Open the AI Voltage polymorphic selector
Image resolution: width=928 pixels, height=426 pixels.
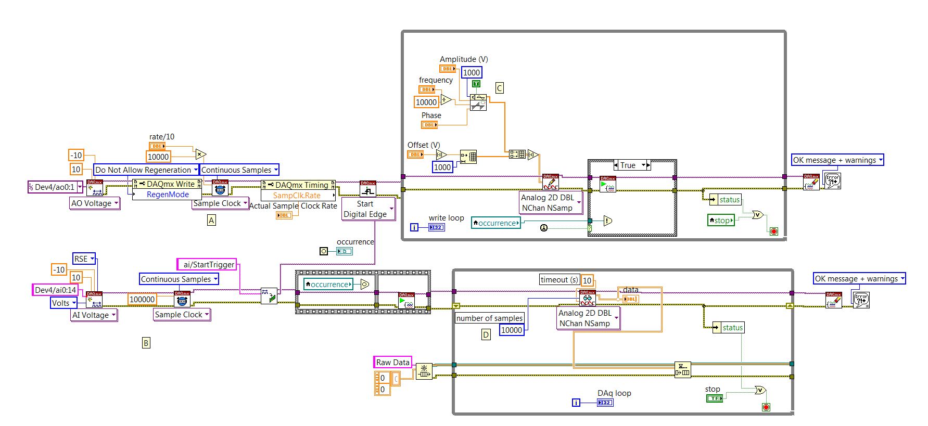click(x=94, y=315)
